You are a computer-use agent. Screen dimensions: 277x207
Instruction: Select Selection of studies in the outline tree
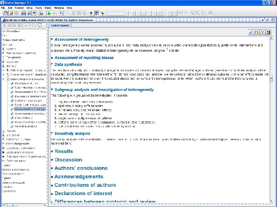coord(26,84)
